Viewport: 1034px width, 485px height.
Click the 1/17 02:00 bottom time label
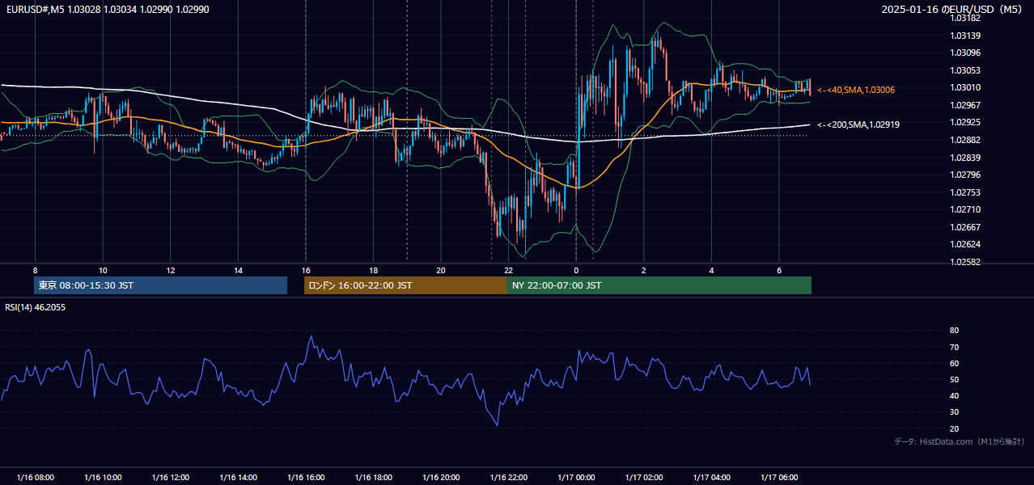[x=644, y=478]
